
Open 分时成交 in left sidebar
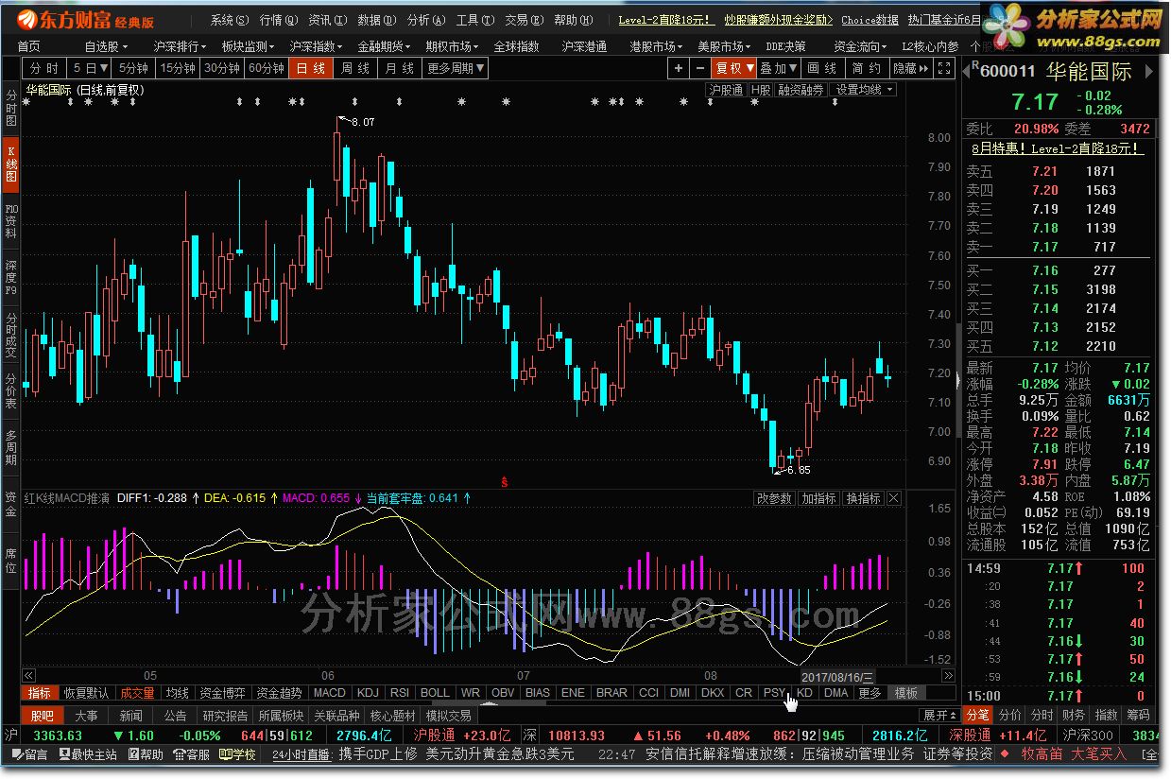click(10, 336)
